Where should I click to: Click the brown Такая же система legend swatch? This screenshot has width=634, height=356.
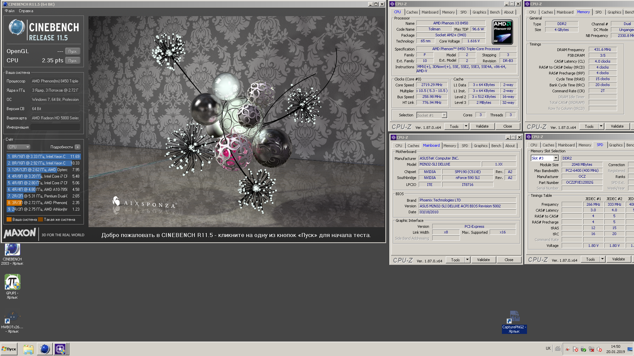click(40, 220)
